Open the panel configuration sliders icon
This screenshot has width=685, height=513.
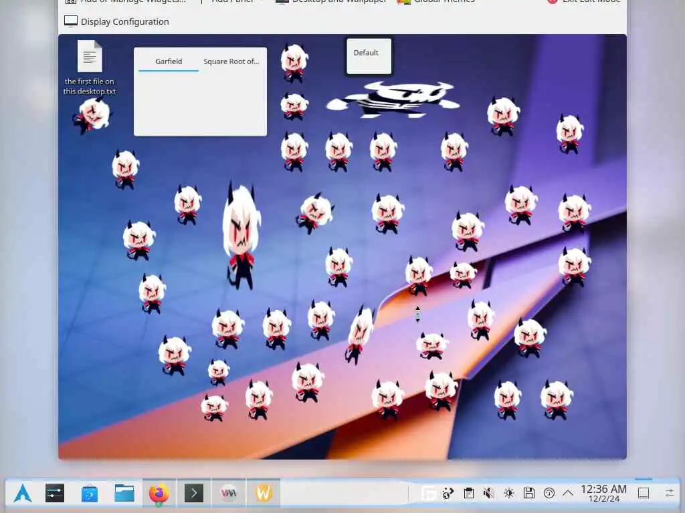(x=669, y=494)
